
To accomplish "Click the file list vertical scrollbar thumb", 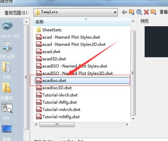I will pos(133,73).
